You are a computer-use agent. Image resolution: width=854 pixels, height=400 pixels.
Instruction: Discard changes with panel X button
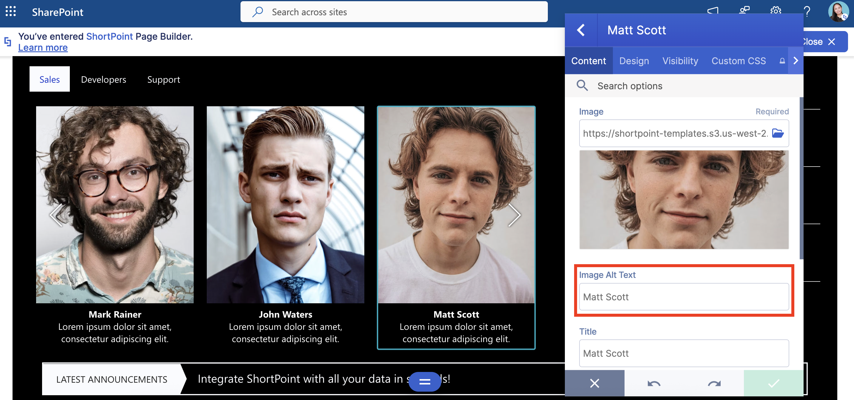click(594, 383)
